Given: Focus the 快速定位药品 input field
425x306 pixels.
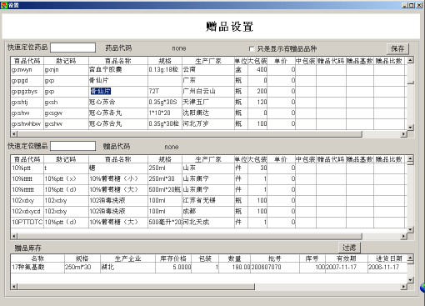Looking at the screenshot, I should pyautogui.click(x=72, y=48).
